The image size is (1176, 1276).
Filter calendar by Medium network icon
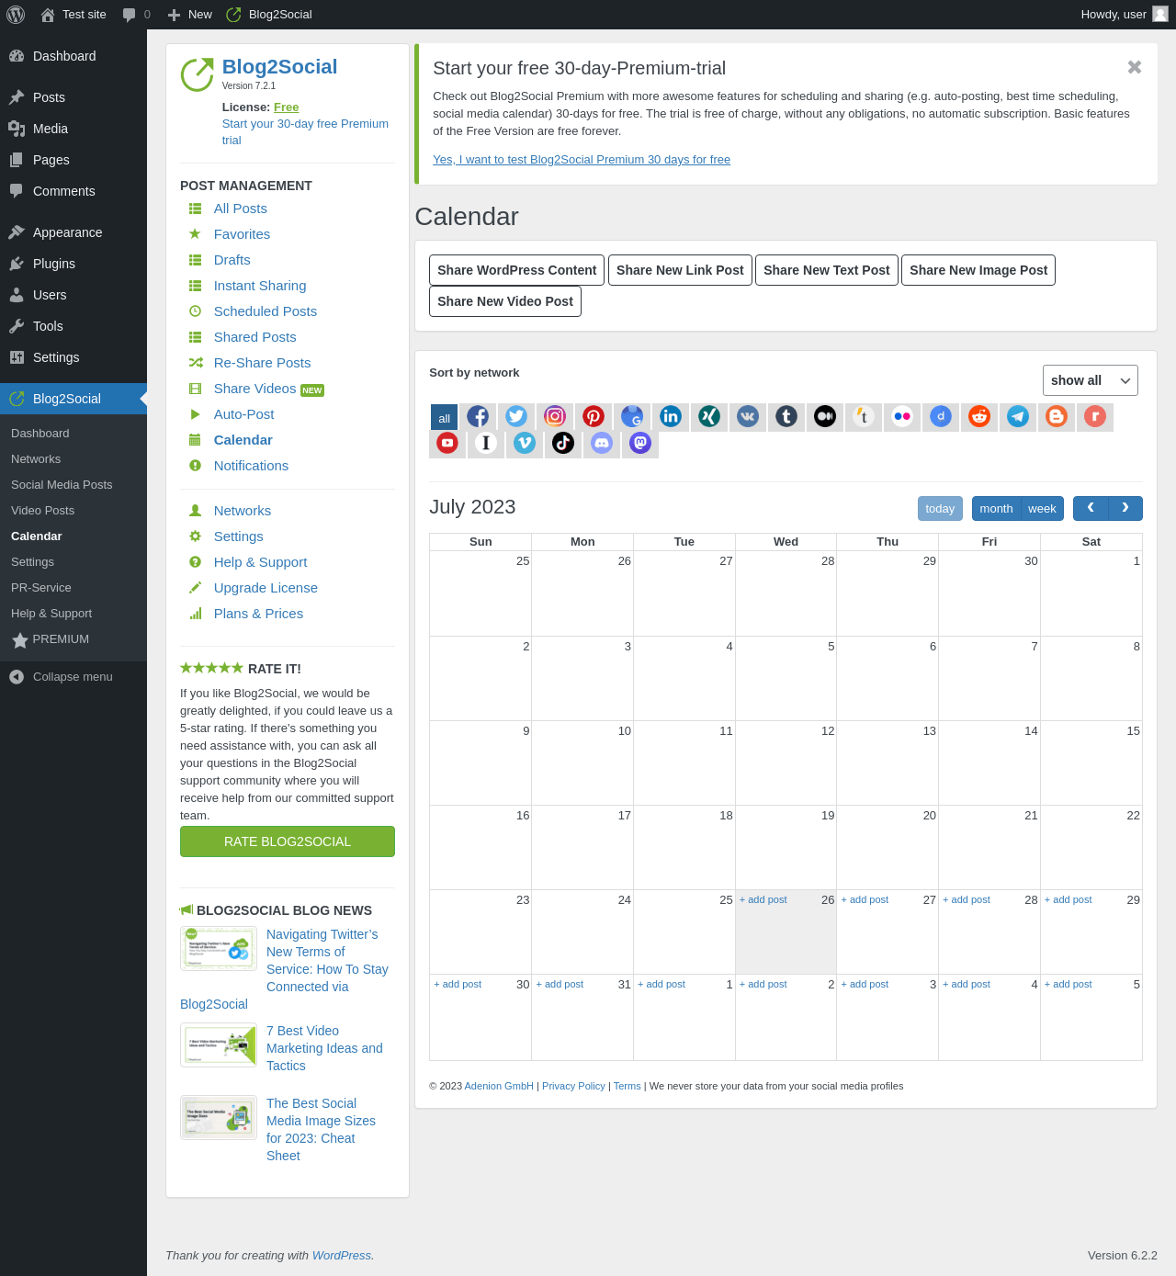(x=825, y=416)
